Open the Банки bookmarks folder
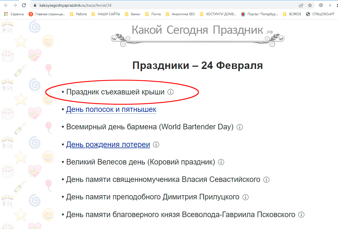The height and width of the screenshot is (229, 338). click(132, 14)
